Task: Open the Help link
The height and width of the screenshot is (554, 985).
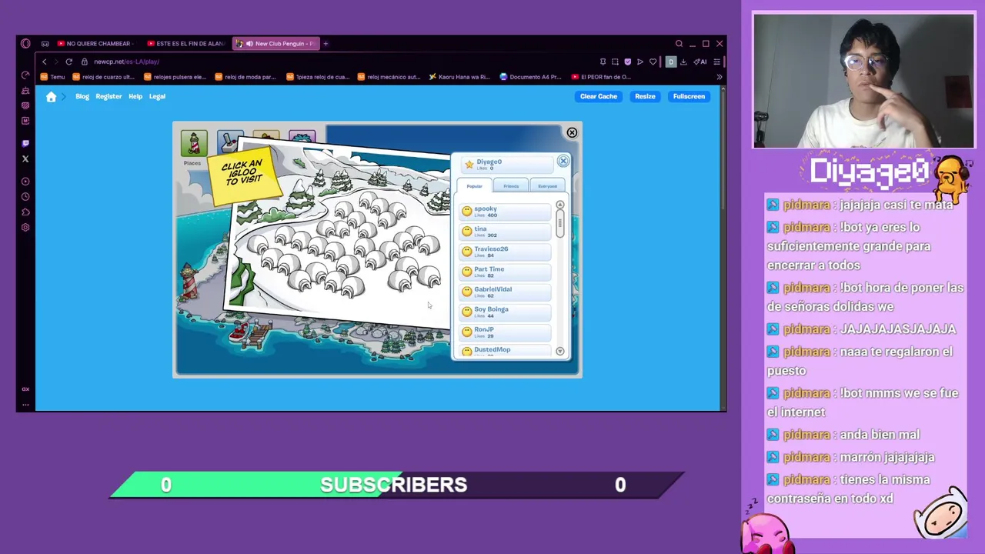Action: point(135,96)
